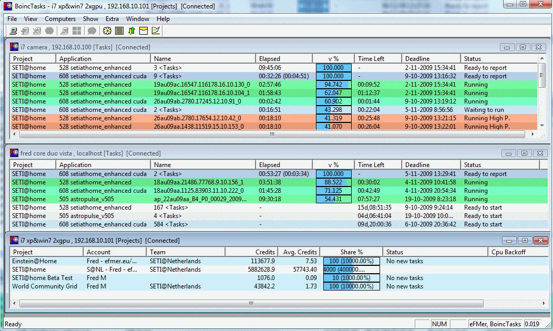Click the Projects window scroll-right arrow
This screenshot has height=331, width=553.
coord(544,303)
